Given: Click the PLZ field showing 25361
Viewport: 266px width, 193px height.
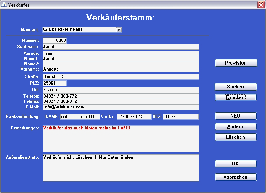Looking at the screenshot, I should [x=55, y=83].
